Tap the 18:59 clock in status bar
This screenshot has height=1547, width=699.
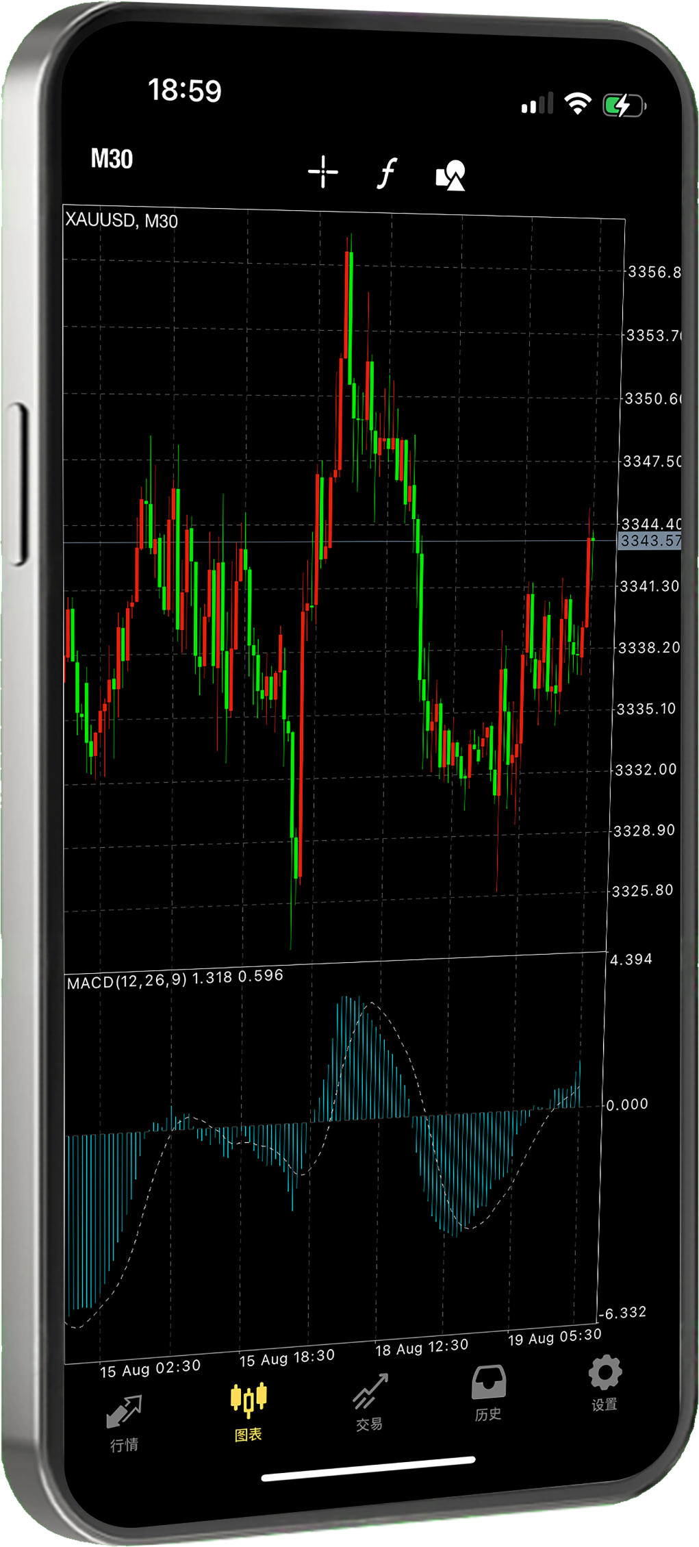pyautogui.click(x=185, y=90)
